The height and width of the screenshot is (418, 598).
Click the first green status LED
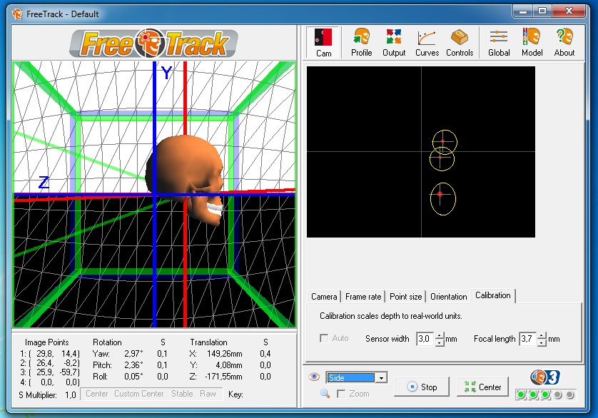[521, 394]
